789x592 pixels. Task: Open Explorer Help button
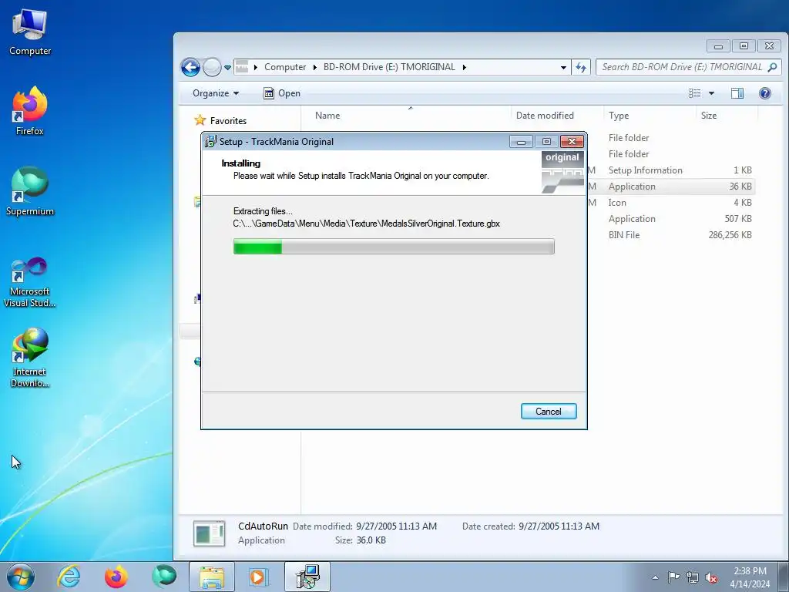click(765, 93)
